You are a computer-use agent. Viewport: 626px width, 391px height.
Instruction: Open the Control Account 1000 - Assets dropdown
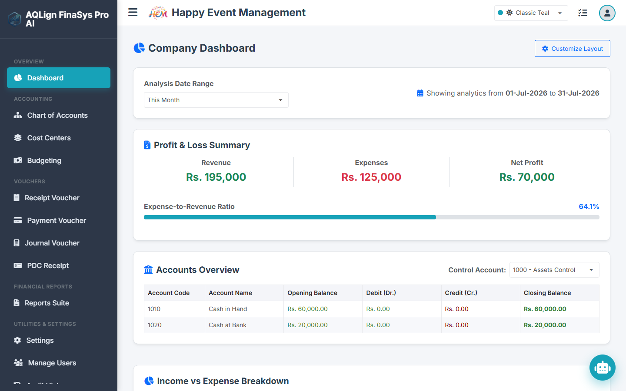(x=554, y=270)
